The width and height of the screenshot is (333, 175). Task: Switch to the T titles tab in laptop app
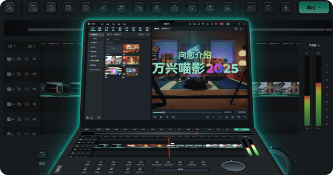[113, 29]
